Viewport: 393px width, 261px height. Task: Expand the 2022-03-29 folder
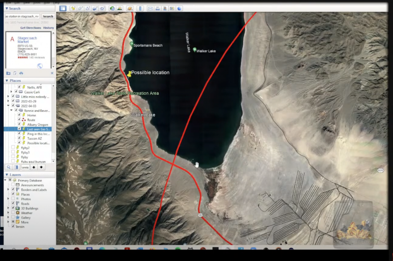pyautogui.click(x=8, y=101)
